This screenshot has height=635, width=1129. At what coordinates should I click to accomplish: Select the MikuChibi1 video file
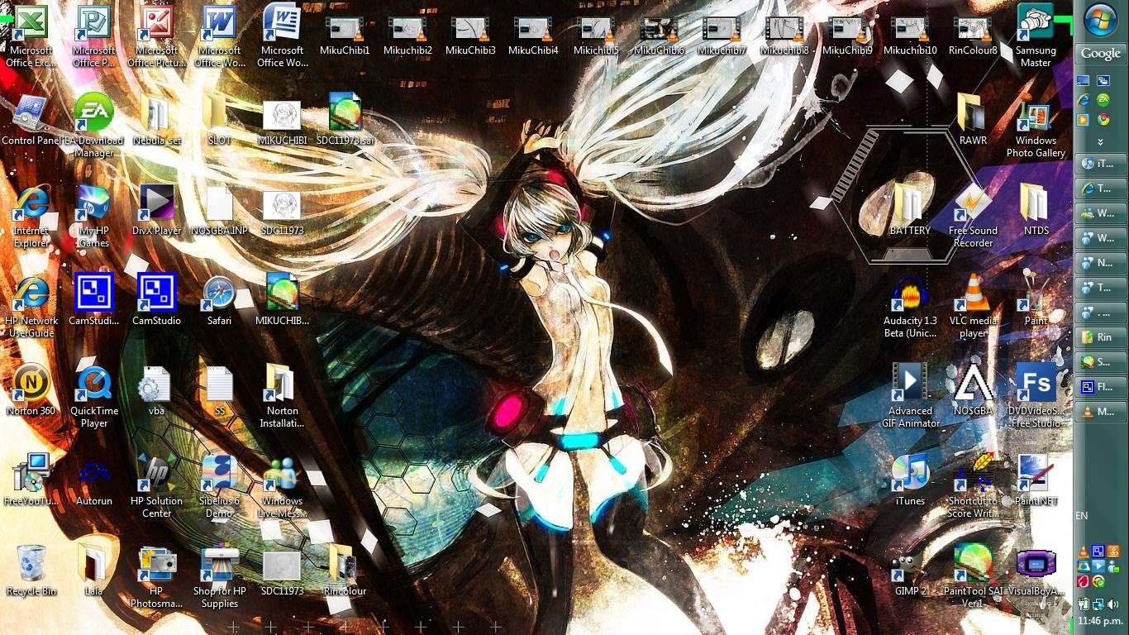tap(345, 36)
